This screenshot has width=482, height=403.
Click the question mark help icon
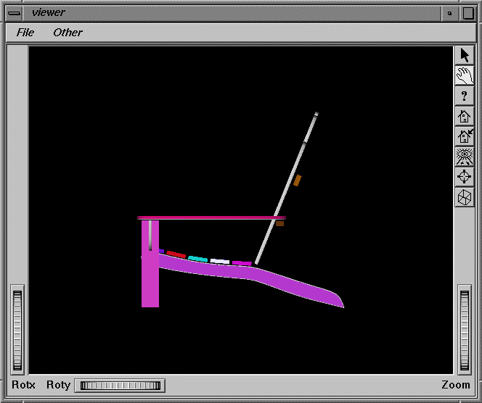pyautogui.click(x=465, y=96)
